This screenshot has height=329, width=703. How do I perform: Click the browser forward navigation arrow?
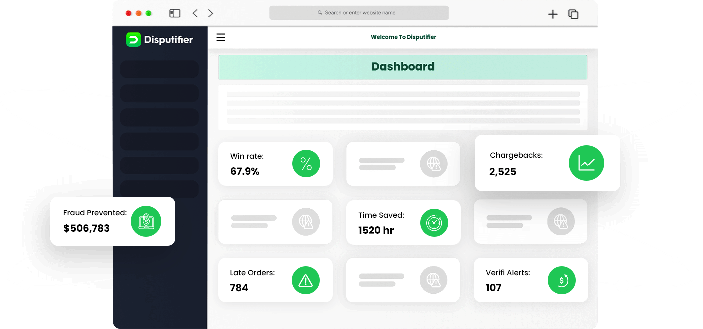pyautogui.click(x=210, y=13)
